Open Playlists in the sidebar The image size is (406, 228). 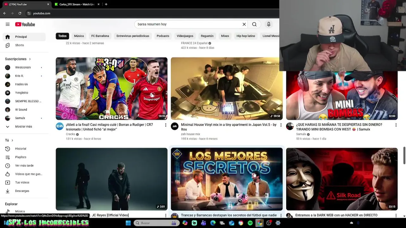coord(24,157)
